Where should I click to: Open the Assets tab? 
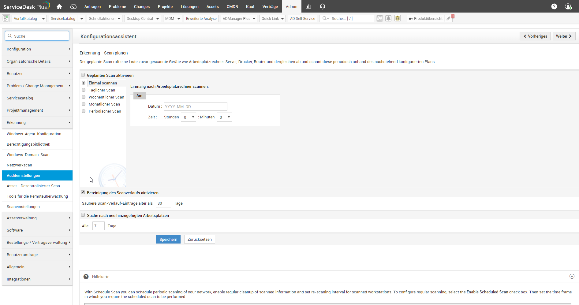pos(212,6)
